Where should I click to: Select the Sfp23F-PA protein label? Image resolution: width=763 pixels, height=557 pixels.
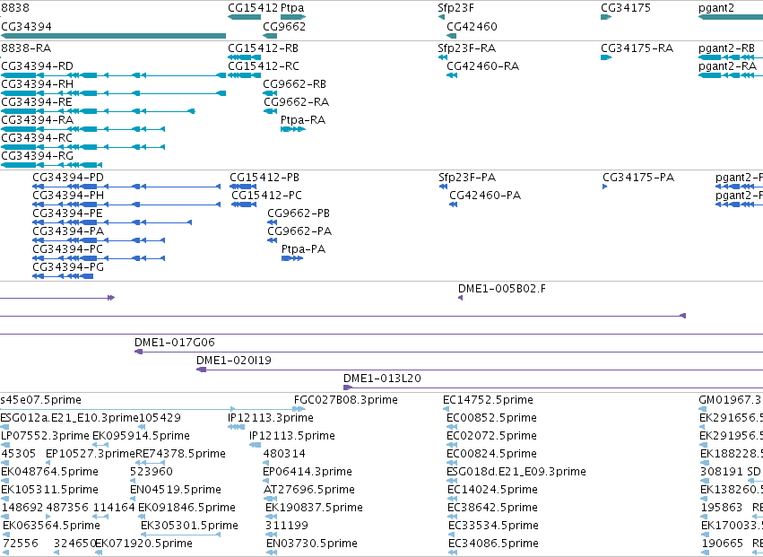(467, 178)
